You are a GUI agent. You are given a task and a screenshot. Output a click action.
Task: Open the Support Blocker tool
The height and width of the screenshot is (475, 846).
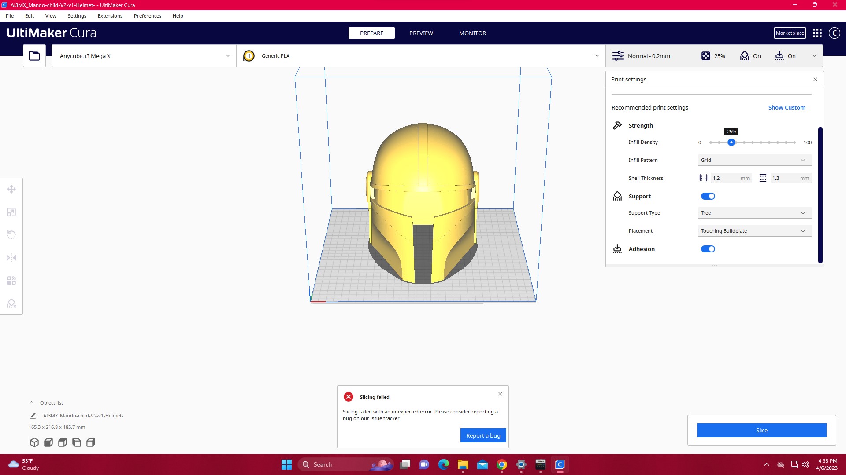11,303
